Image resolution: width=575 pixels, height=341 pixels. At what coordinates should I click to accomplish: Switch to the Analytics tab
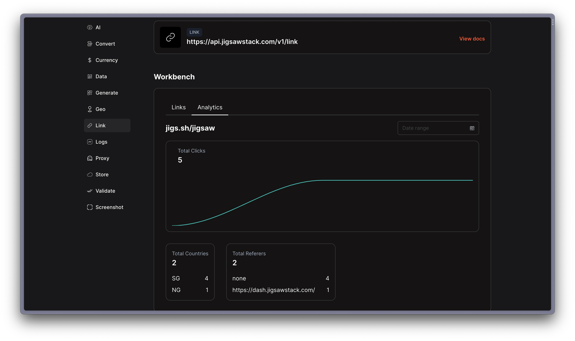210,107
